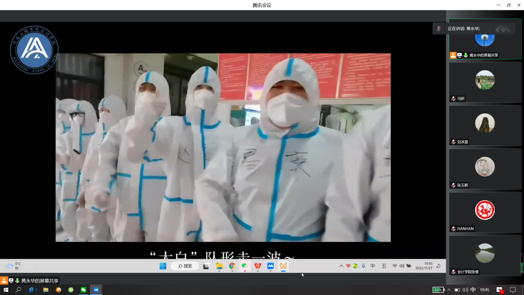Click the Accounting School circular logo
The image size is (524, 295).
tap(34, 50)
